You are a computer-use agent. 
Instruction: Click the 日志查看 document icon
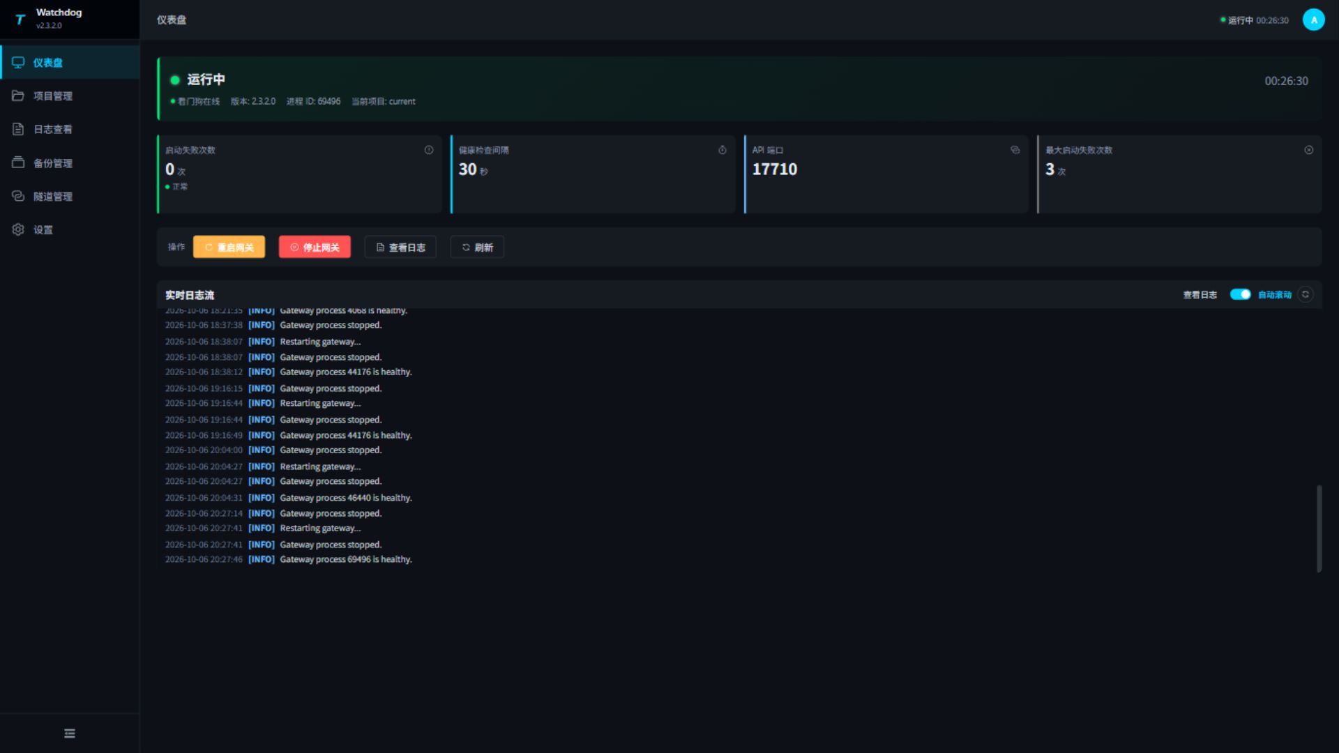[18, 129]
